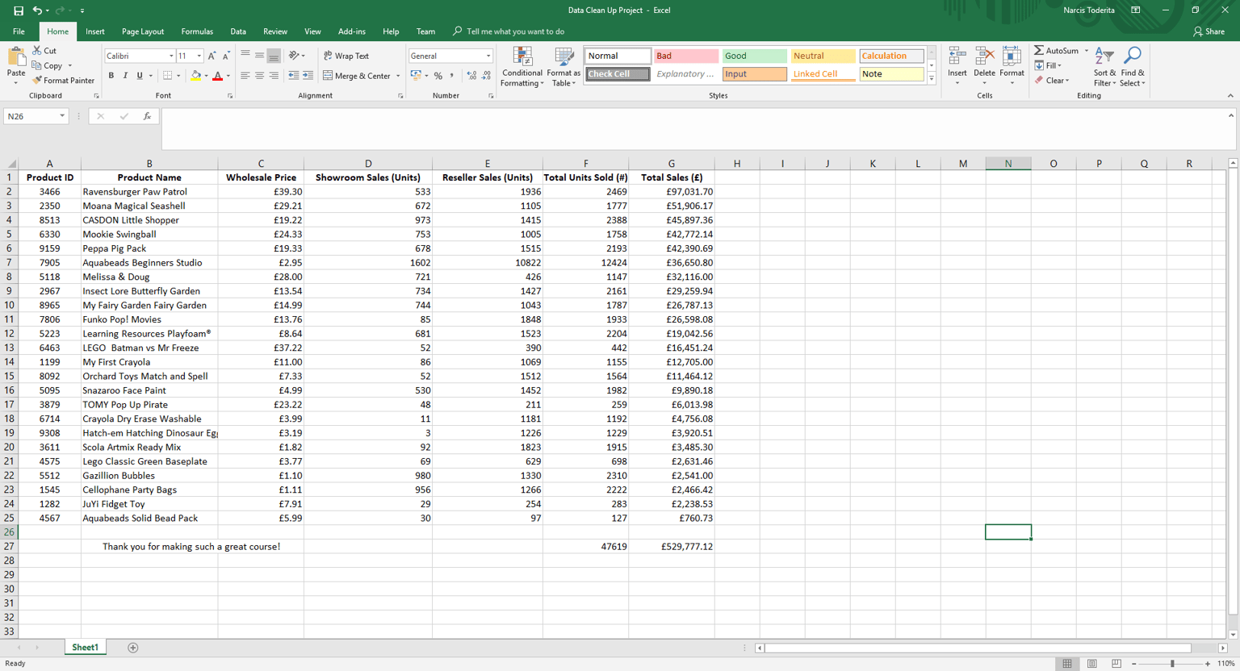Expand the Calibri font name dropdown
1240x671 pixels.
[x=171, y=56]
